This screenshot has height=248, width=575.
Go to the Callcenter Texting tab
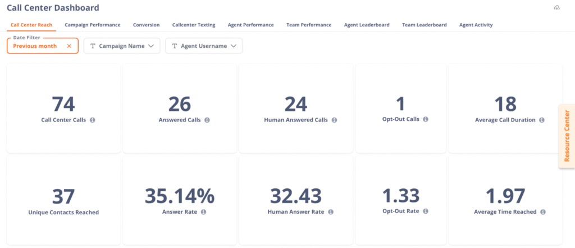tap(194, 25)
